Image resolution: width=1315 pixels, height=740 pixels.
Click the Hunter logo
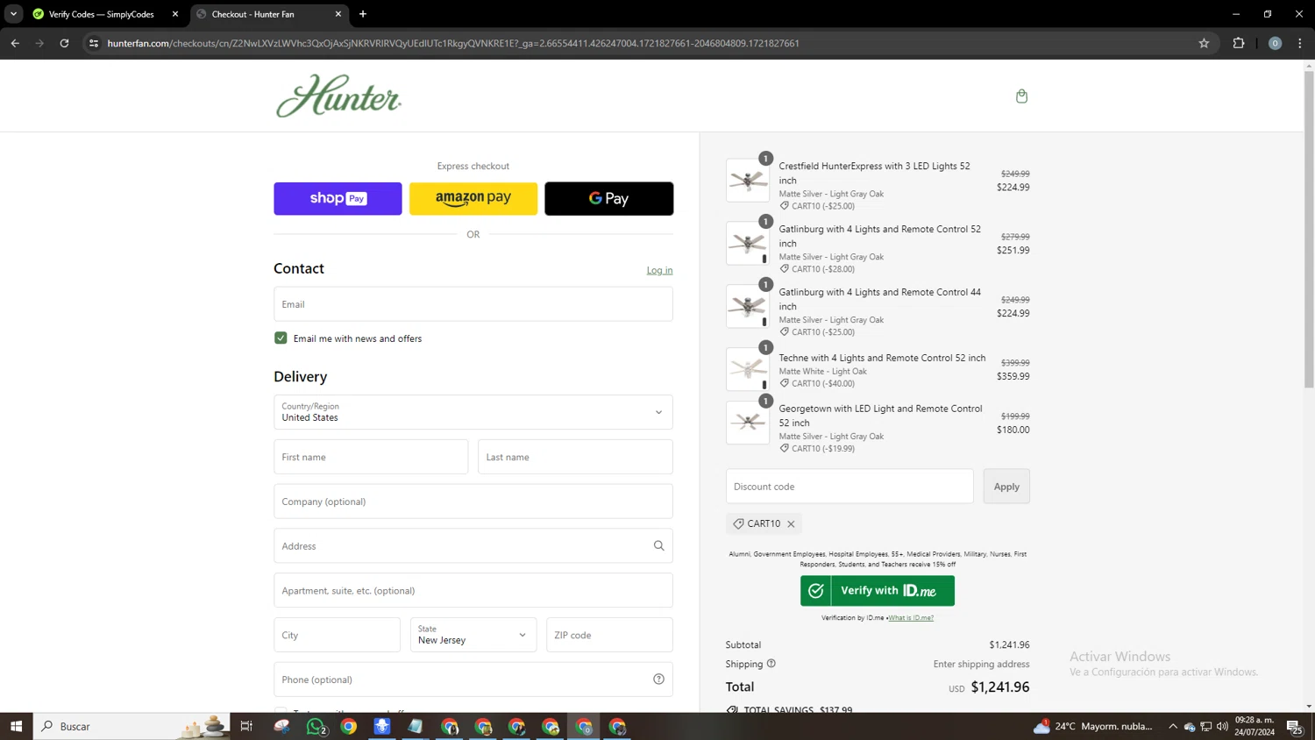[339, 96]
